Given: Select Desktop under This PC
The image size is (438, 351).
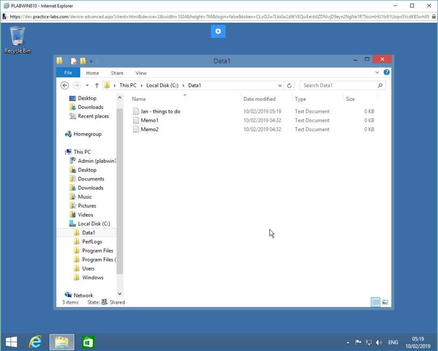Looking at the screenshot, I should point(87,170).
